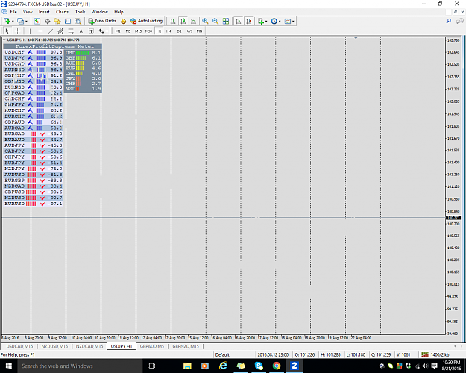Screen dimensions: 466x373
Task: Switch to USDCAD,M15 chart tab
Action: point(19,346)
